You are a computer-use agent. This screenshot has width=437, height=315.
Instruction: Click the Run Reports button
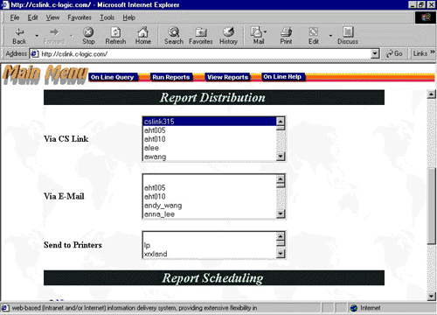coord(171,77)
